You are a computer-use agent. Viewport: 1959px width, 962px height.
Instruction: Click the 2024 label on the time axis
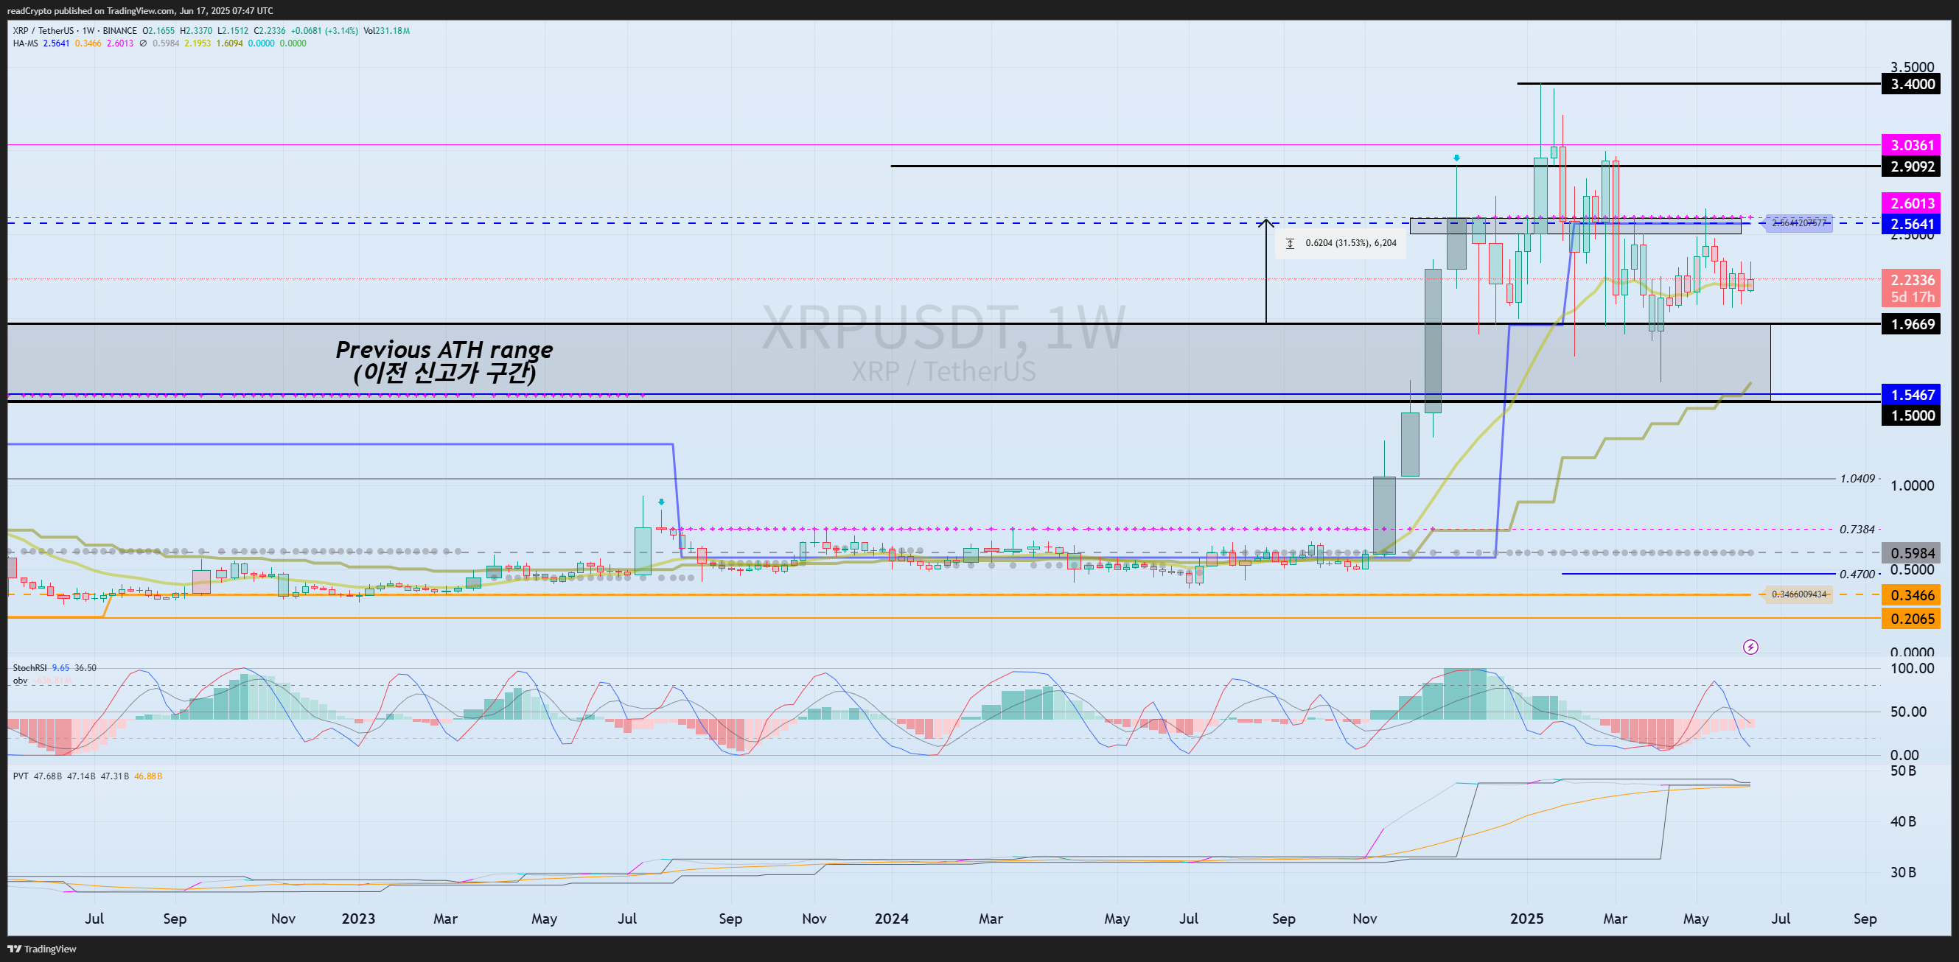point(891,918)
